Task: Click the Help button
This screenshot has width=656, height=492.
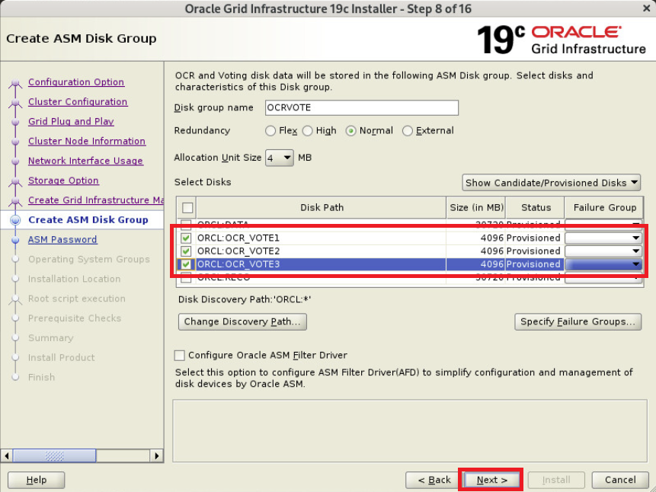Action: [37, 480]
